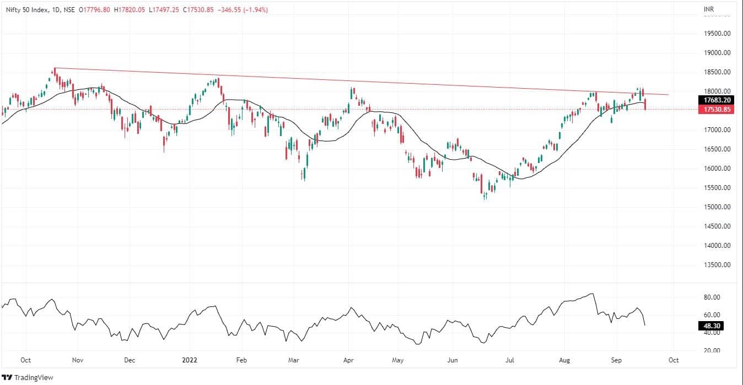This screenshot has width=743, height=385.
Task: Click the 60.00 RSI axis label
Action: 713,315
